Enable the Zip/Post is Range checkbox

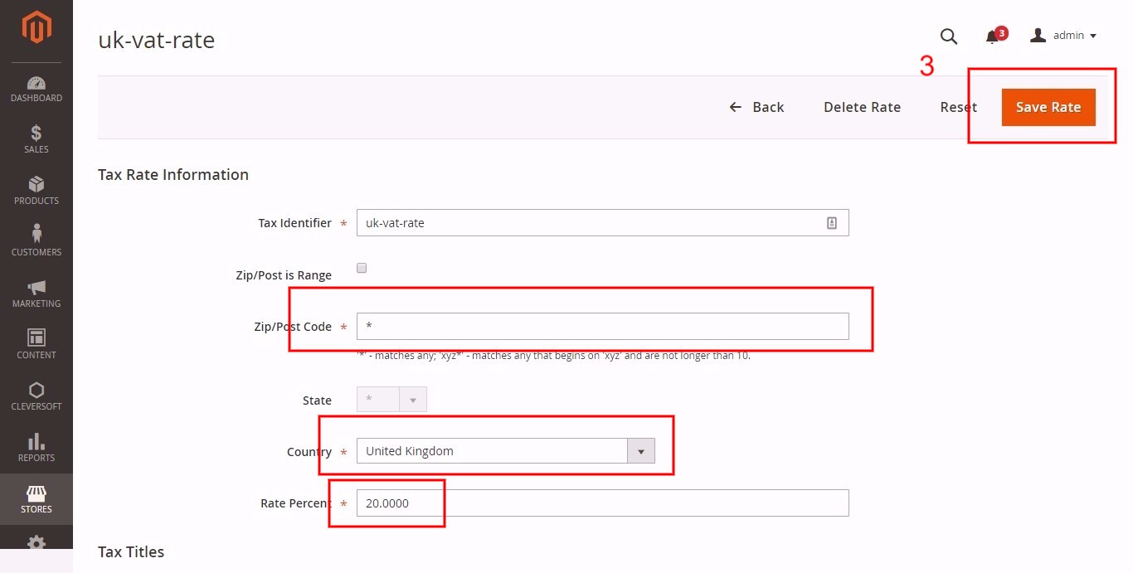pyautogui.click(x=362, y=267)
